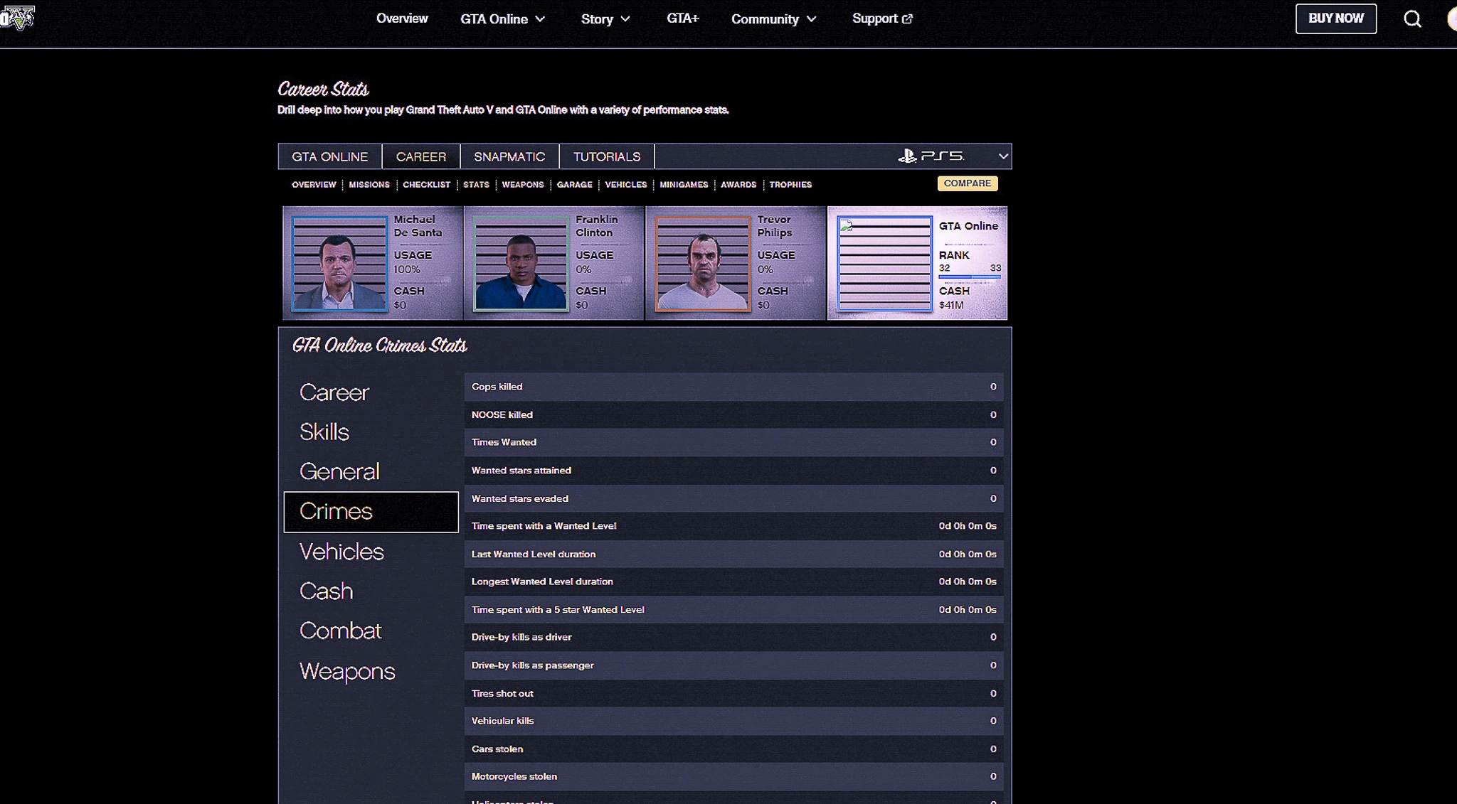Click the PS5 platform logo
The width and height of the screenshot is (1457, 804).
931,156
